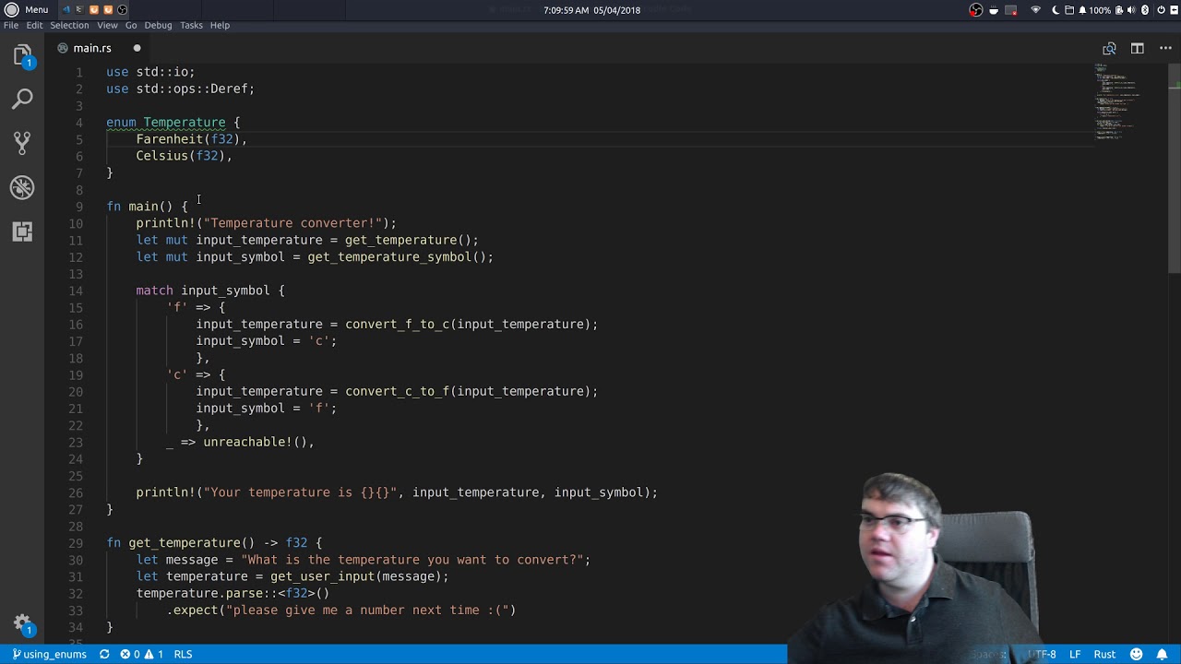Click line number 14 in the gutter
The image size is (1181, 664).
point(76,290)
